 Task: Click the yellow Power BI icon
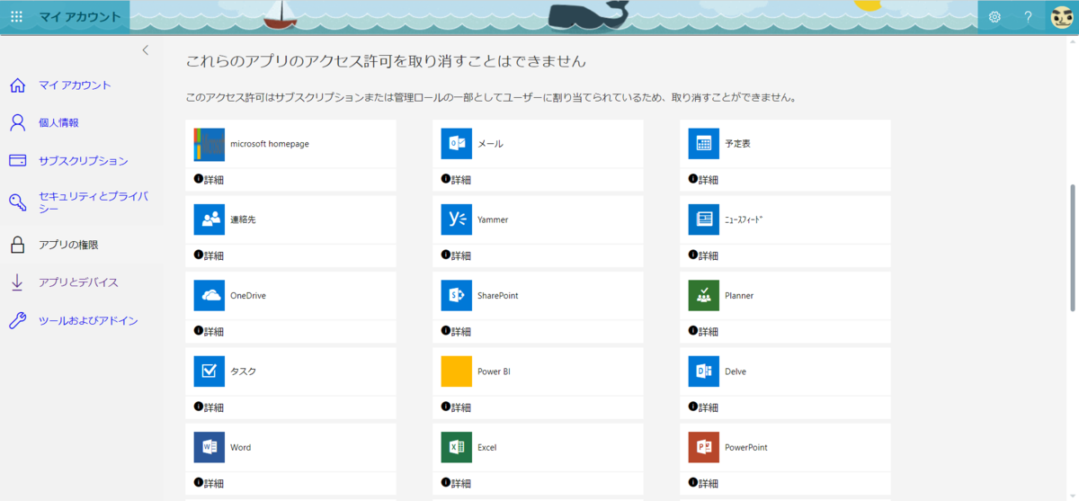point(457,371)
